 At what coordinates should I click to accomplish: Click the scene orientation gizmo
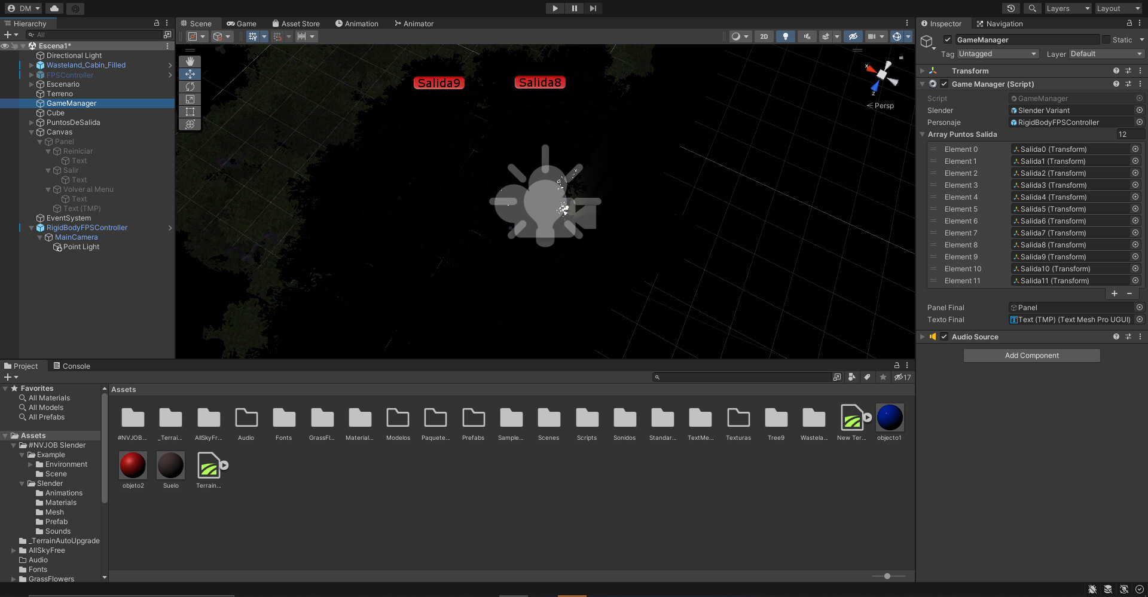(881, 76)
